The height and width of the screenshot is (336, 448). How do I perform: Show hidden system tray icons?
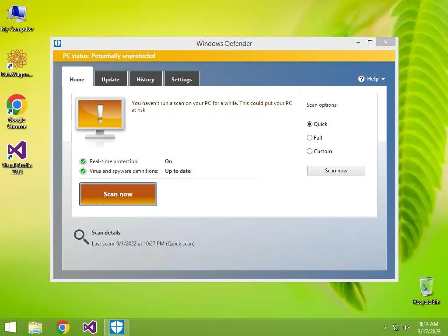[385, 328]
